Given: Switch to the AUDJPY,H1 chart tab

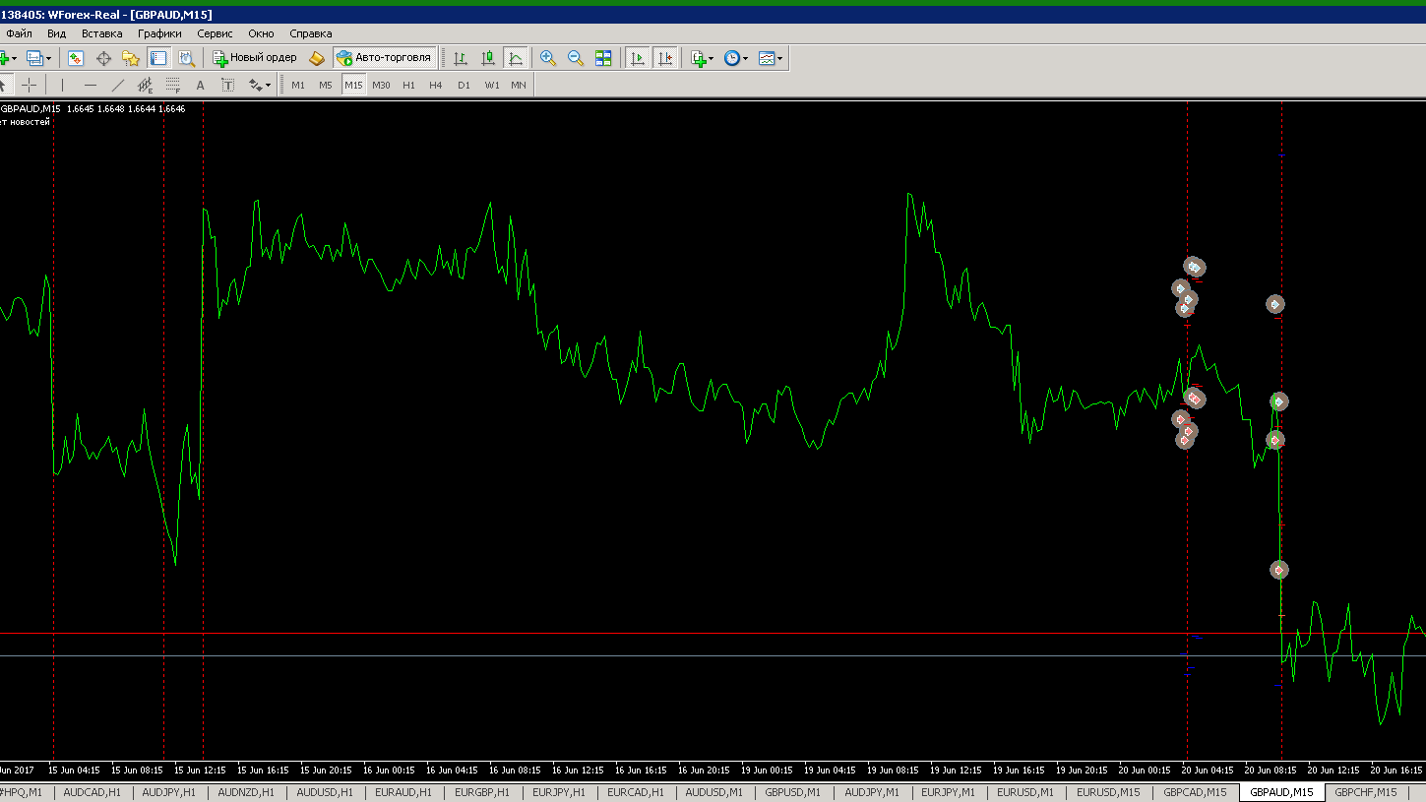Looking at the screenshot, I should coord(168,792).
